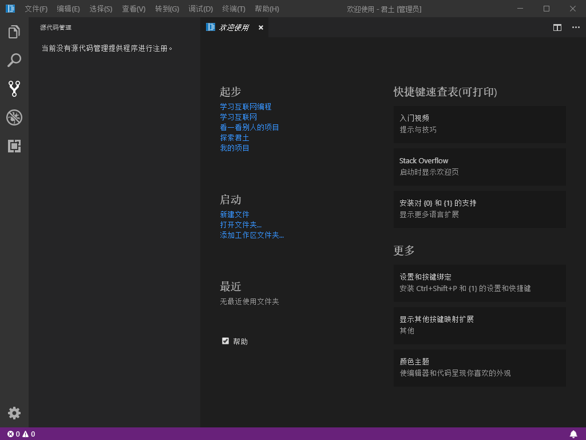Image resolution: width=586 pixels, height=440 pixels.
Task: Open the 转到(G) menu
Action: click(167, 9)
